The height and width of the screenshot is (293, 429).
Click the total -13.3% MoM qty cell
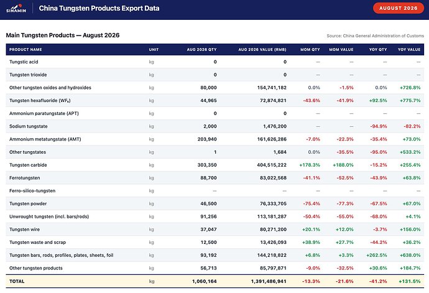(311, 281)
